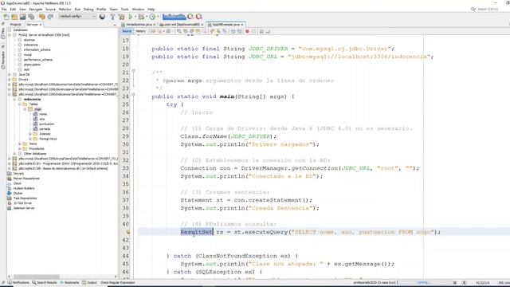The height and width of the screenshot is (287, 510).
Task: Expand the Drivers node
Action: (x=10, y=80)
